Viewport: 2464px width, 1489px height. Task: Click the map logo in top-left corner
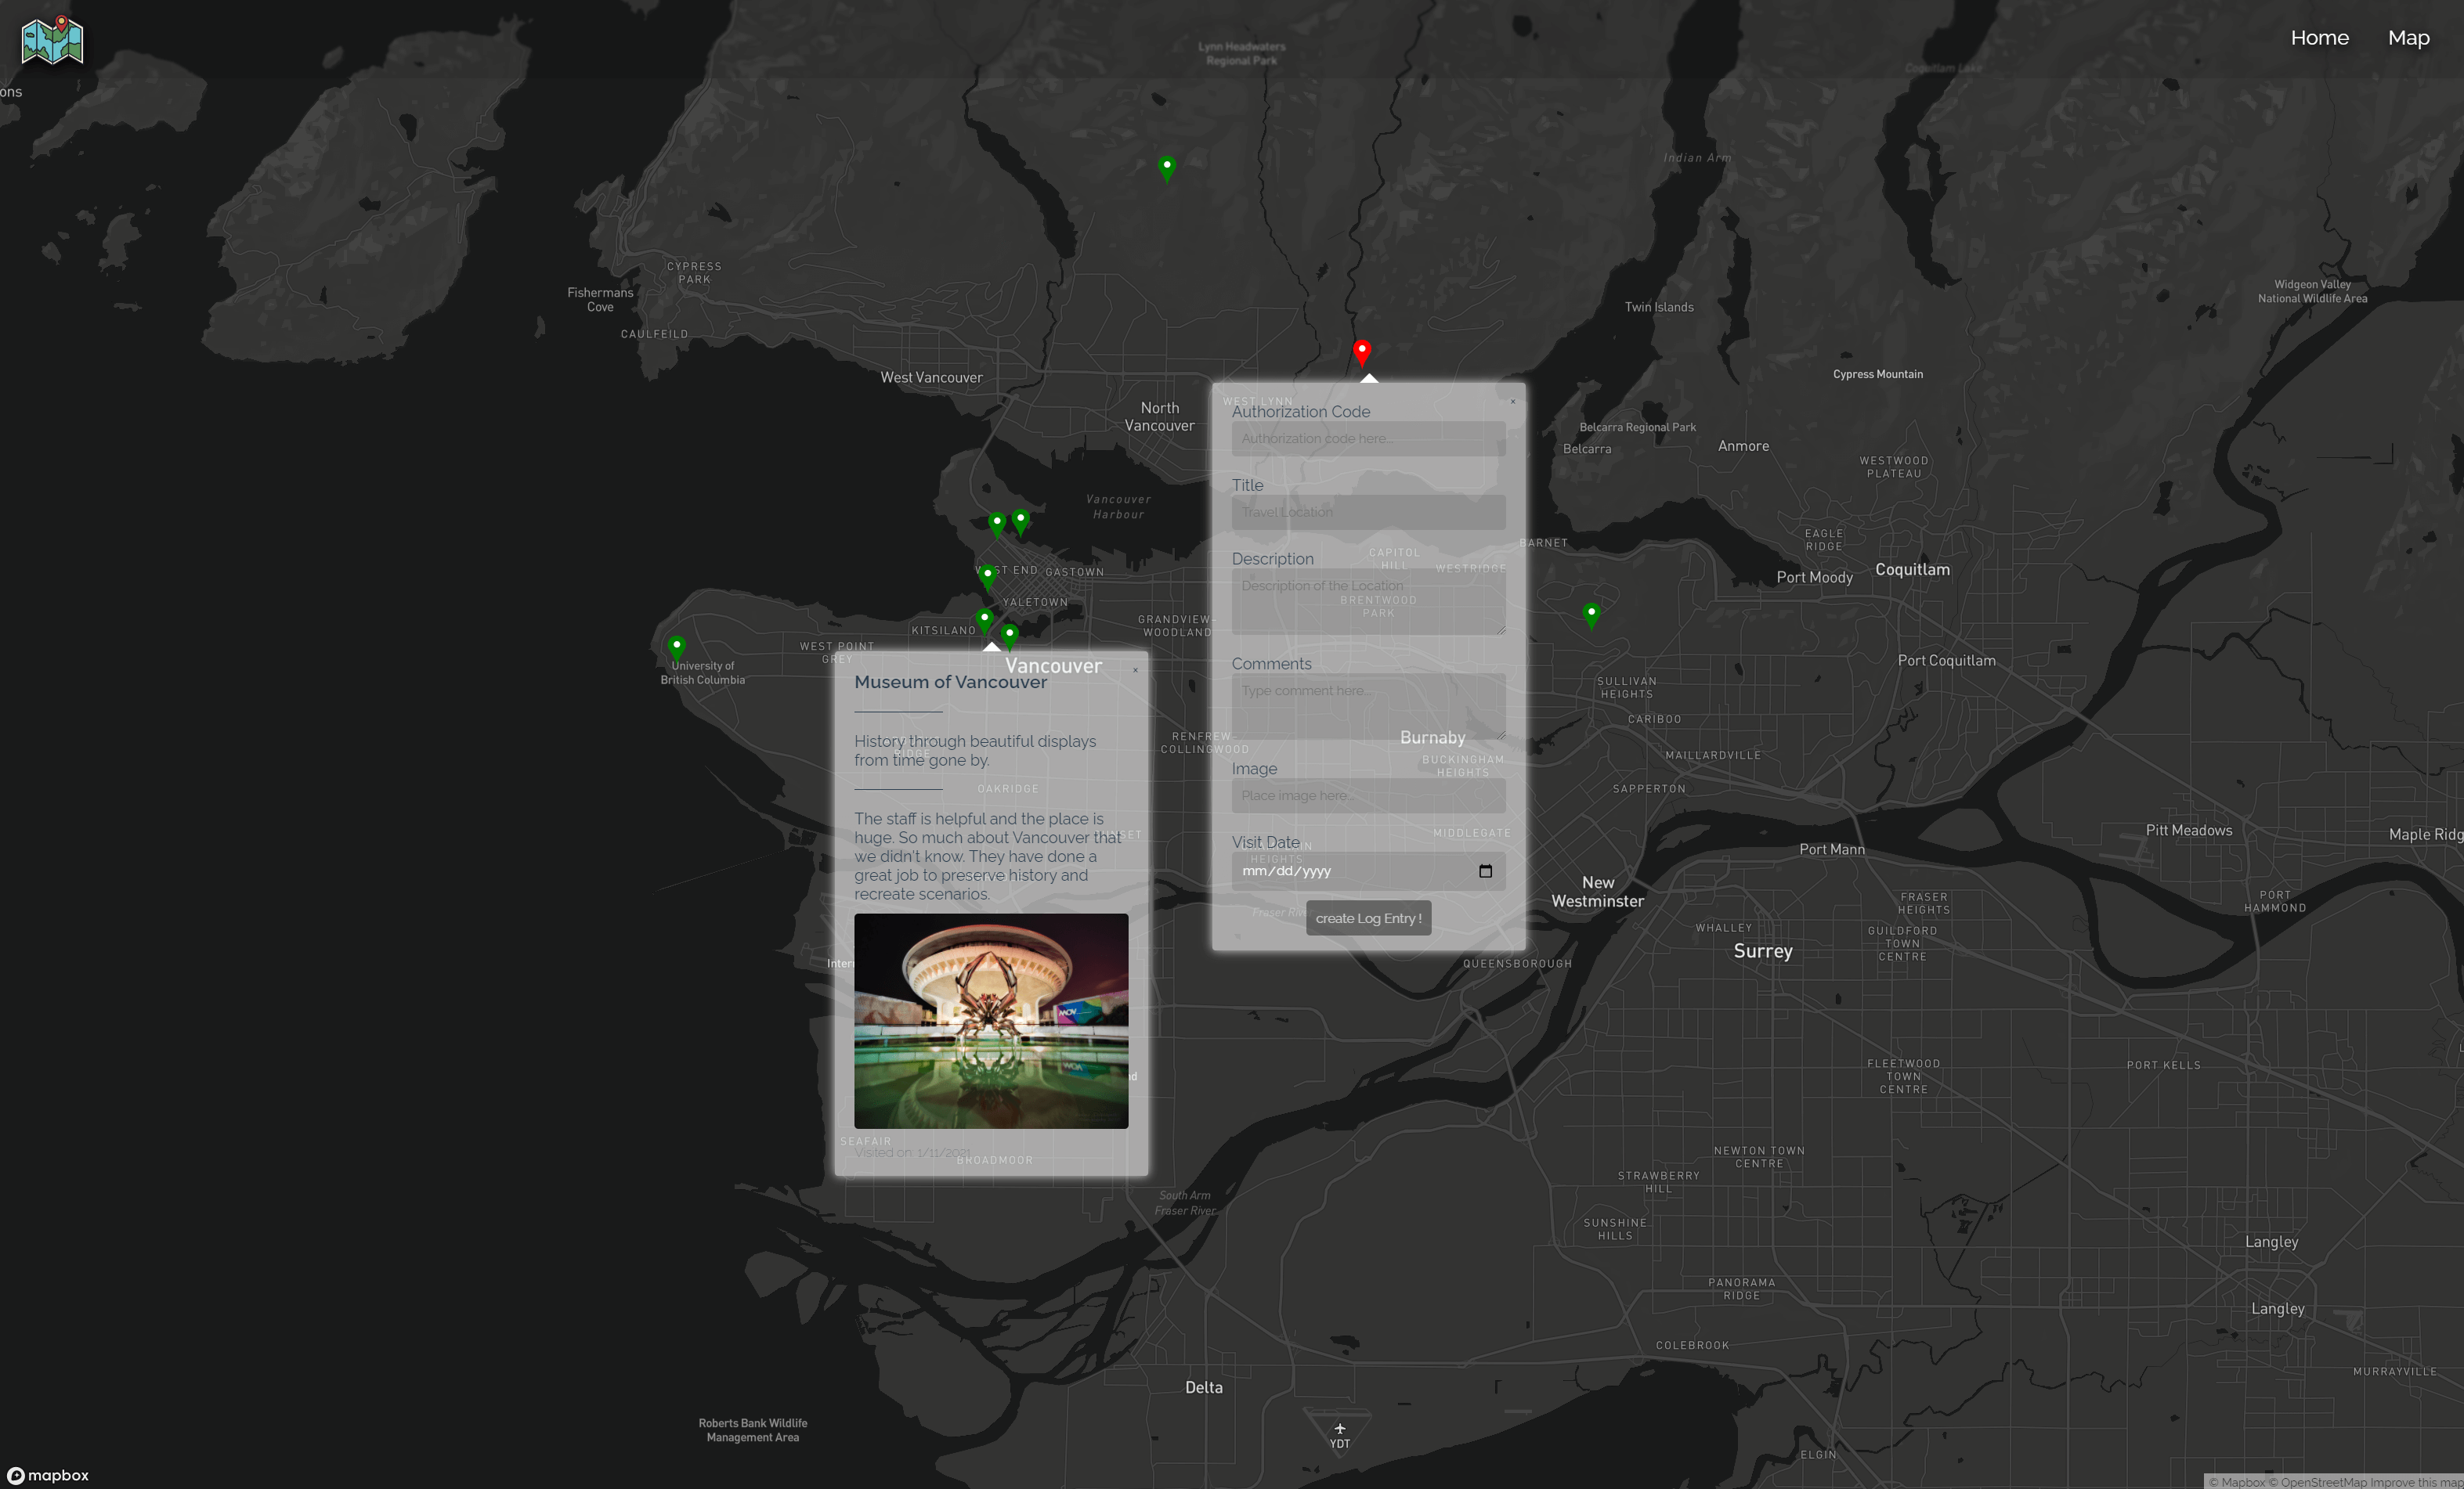pos(52,40)
